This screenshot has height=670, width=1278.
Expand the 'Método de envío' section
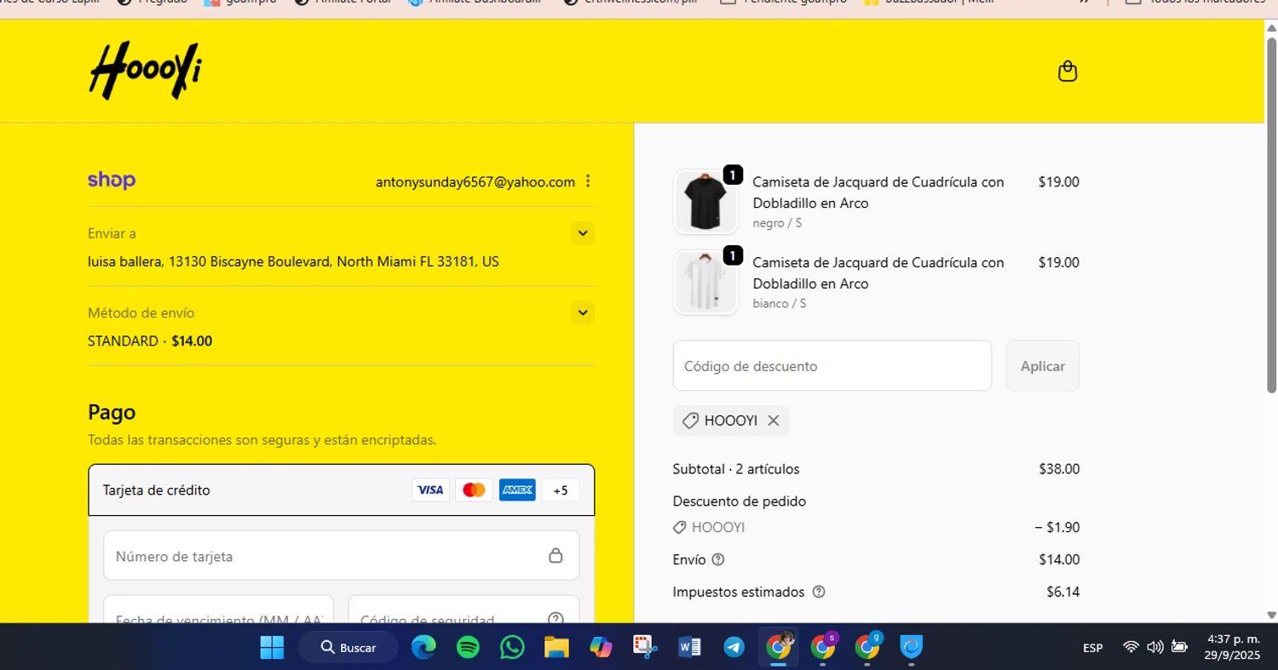583,312
